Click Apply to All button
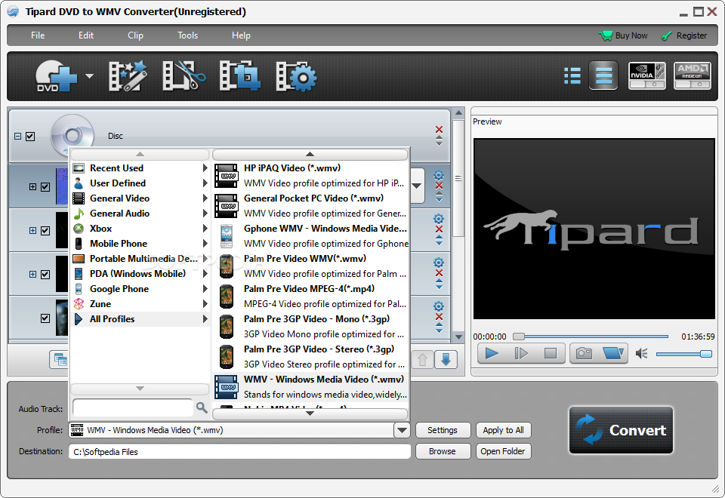Screen dimensions: 725x498 pyautogui.click(x=504, y=430)
